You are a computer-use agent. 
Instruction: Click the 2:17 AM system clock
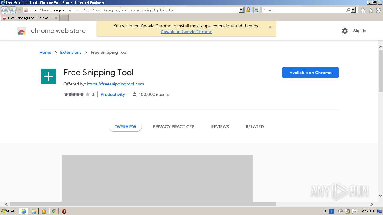pos(368,211)
